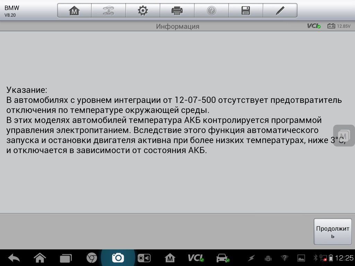Save data using the floppy disk icon
355x266 pixels.
click(x=245, y=11)
